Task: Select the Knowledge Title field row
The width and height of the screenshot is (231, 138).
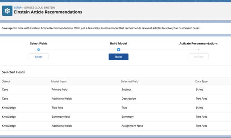Action: (x=115, y=108)
